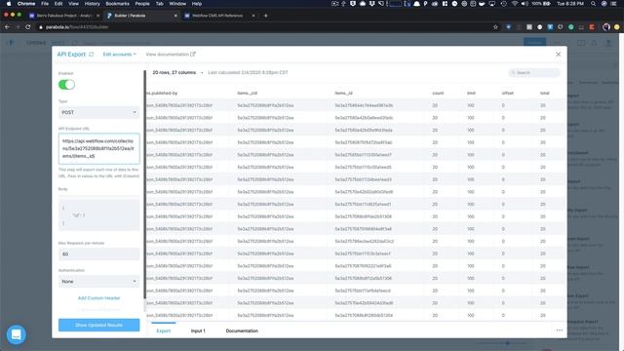Open Spotlight search in menu bar
Viewport: 624px width, 351px height.
tap(594, 4)
